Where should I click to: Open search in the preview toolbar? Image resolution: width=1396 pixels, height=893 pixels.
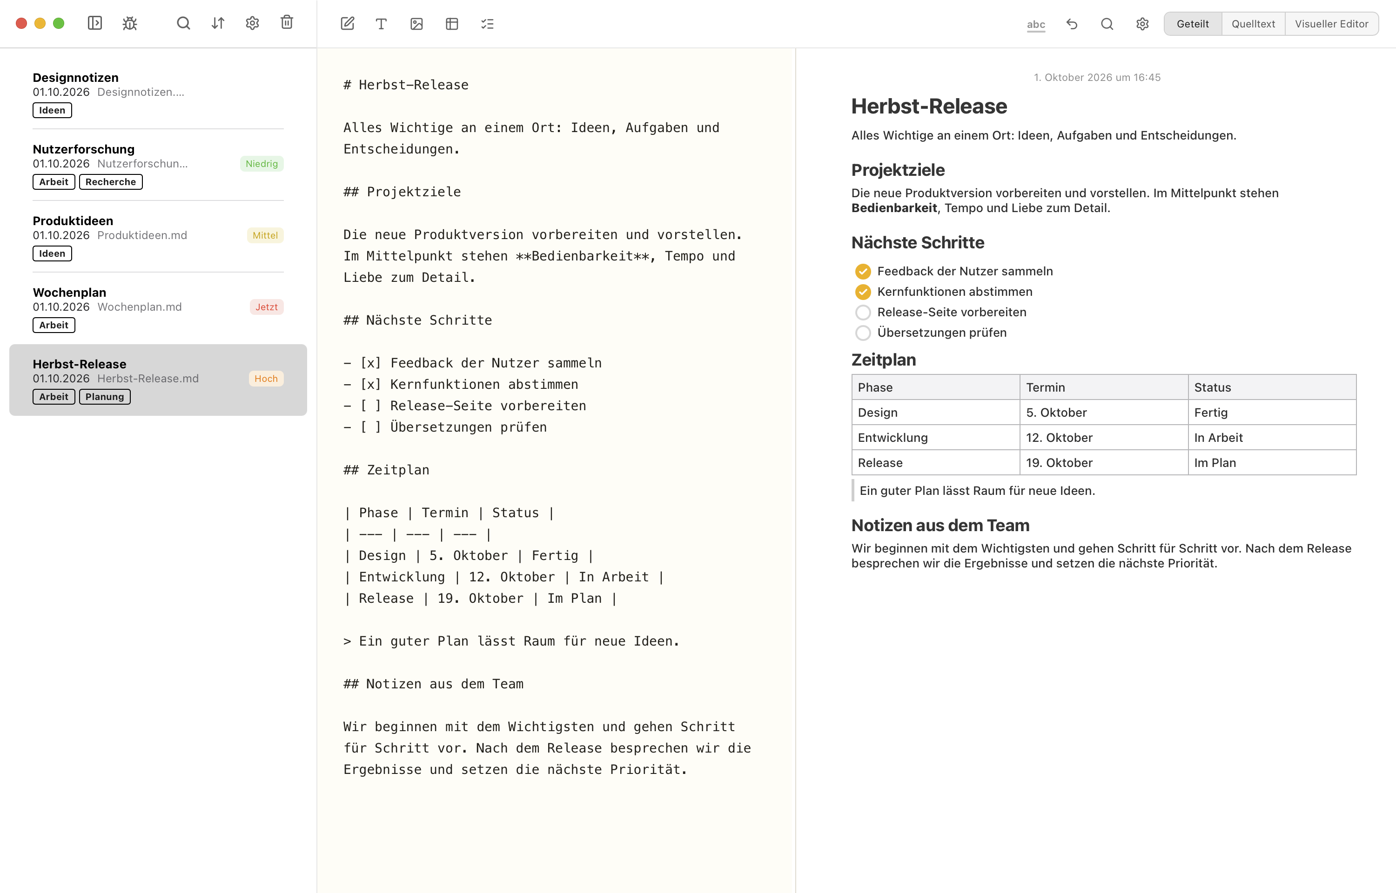click(1107, 24)
